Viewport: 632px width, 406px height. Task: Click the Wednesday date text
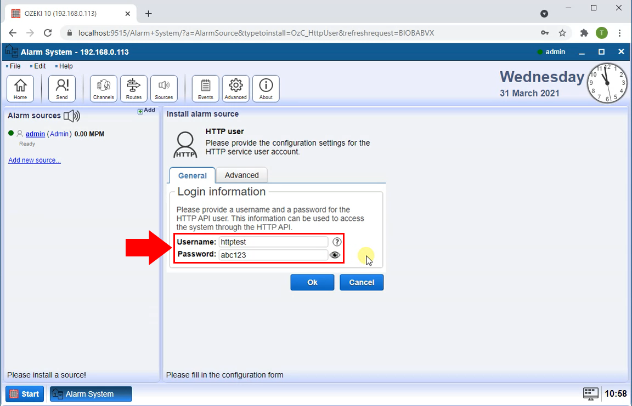click(541, 77)
